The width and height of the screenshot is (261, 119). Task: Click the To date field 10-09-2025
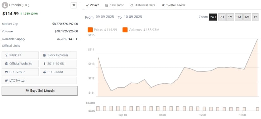[x=133, y=17]
